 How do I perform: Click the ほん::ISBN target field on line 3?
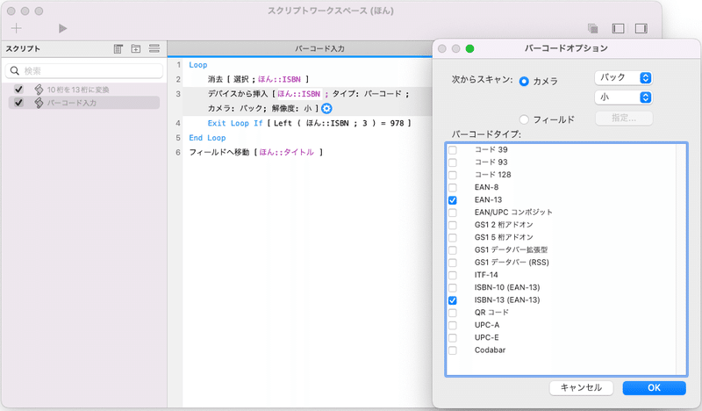(298, 94)
